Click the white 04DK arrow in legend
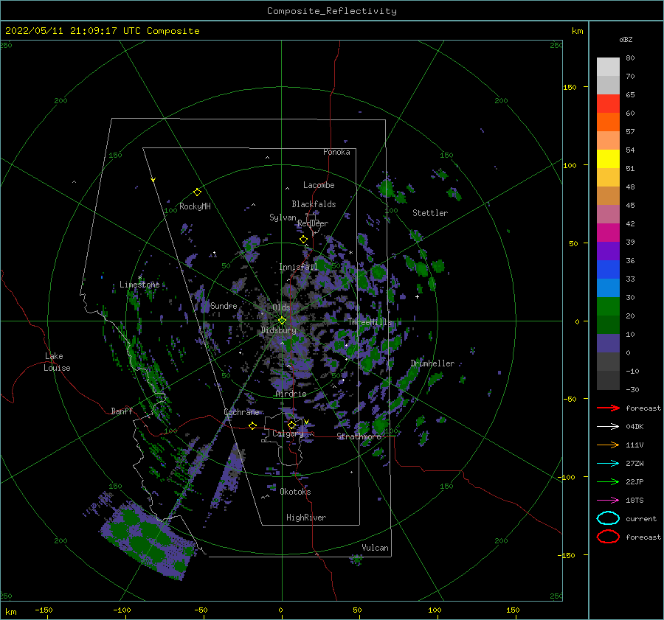 coord(608,427)
